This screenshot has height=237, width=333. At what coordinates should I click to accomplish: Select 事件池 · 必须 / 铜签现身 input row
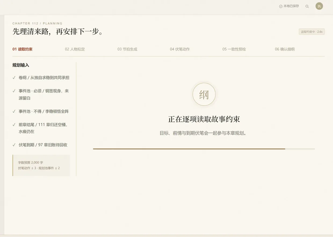click(x=41, y=95)
